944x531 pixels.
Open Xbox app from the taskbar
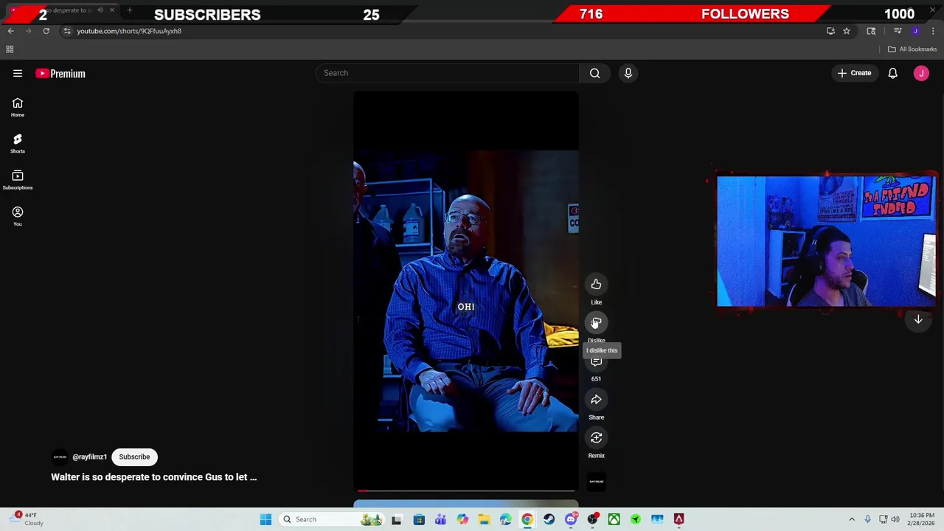[x=614, y=519]
